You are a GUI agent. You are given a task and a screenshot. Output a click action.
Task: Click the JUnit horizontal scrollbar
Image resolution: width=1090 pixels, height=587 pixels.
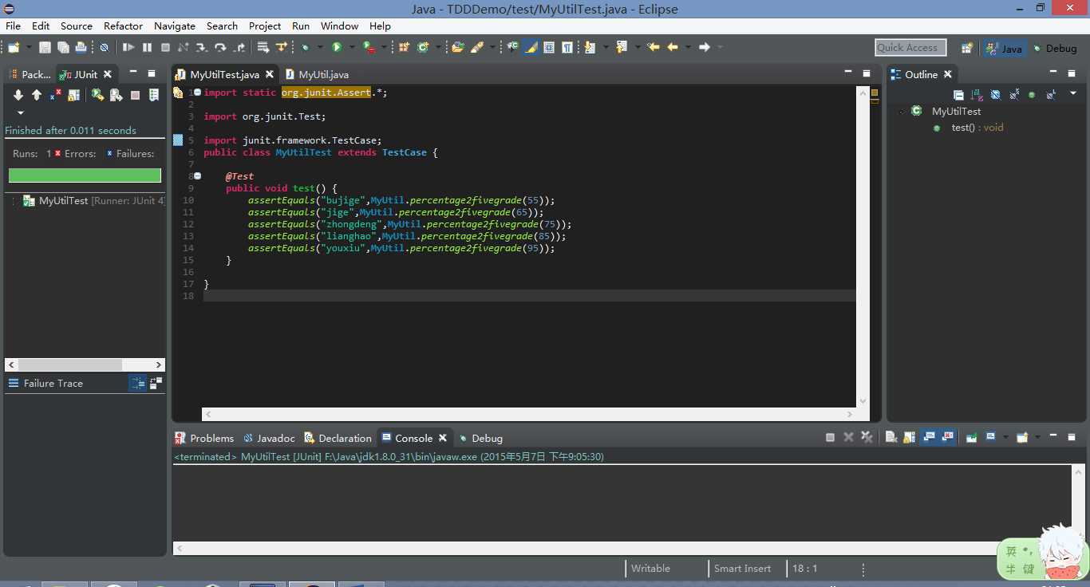[x=85, y=364]
